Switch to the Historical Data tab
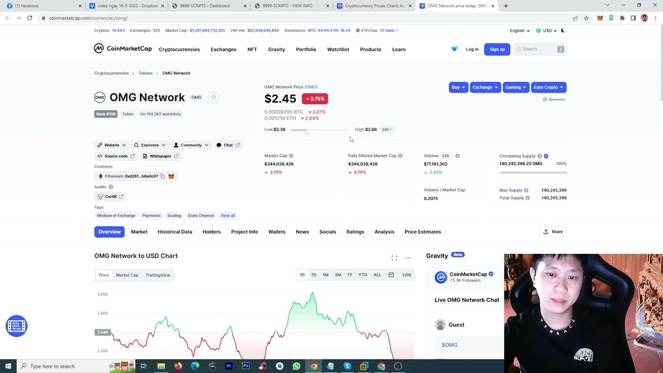Image resolution: width=663 pixels, height=373 pixels. (x=175, y=232)
